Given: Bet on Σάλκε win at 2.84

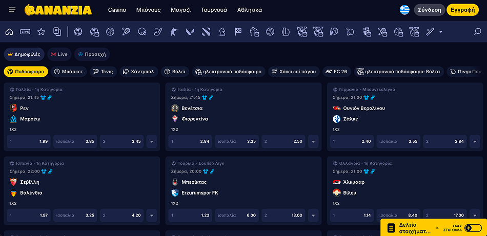Looking at the screenshot, I should pyautogui.click(x=445, y=141).
